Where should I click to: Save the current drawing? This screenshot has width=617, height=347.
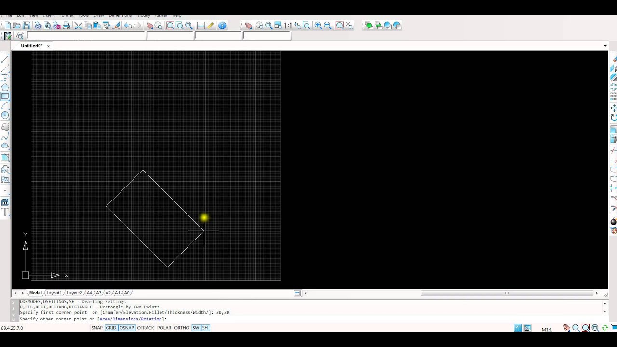pos(27,26)
